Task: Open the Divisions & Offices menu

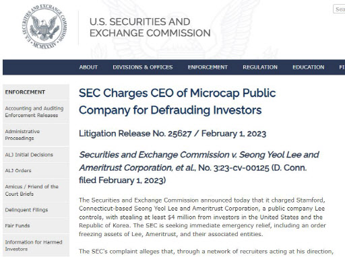Action: (x=143, y=67)
